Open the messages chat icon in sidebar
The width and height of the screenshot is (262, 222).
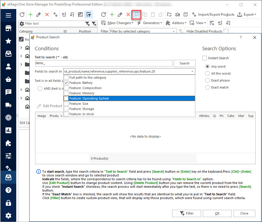[8, 92]
